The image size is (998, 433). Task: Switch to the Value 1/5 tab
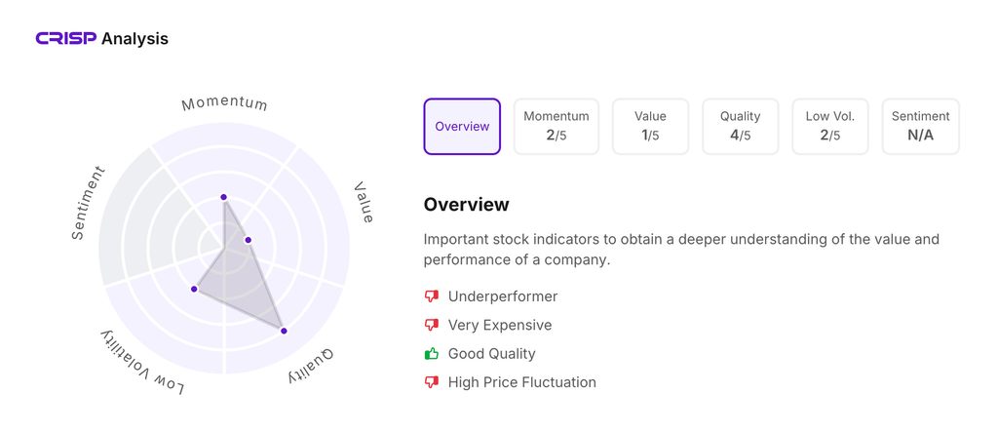click(650, 127)
